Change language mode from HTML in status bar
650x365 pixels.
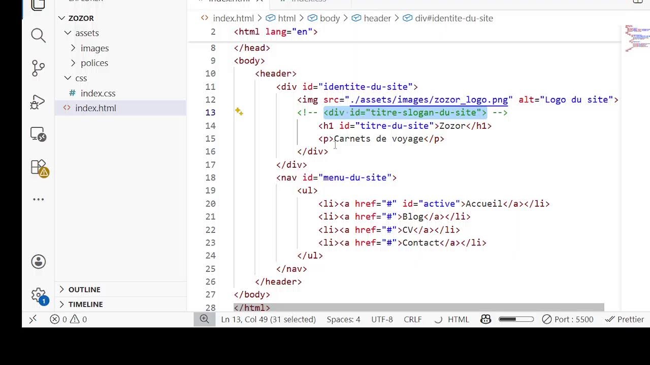coord(459,319)
